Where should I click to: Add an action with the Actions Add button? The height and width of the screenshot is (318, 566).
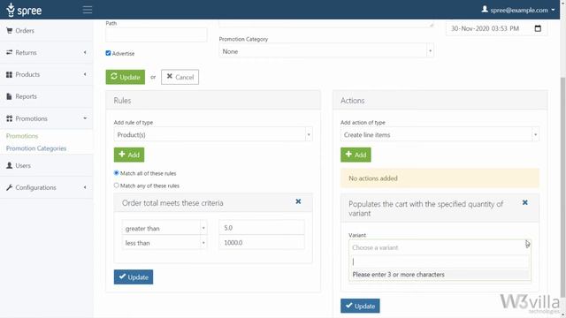tap(356, 155)
